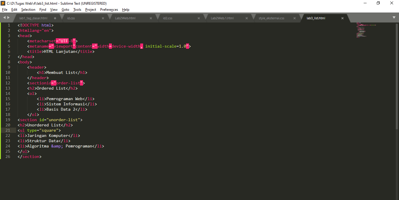
Task: Select the Find menu
Action: [x=43, y=10]
